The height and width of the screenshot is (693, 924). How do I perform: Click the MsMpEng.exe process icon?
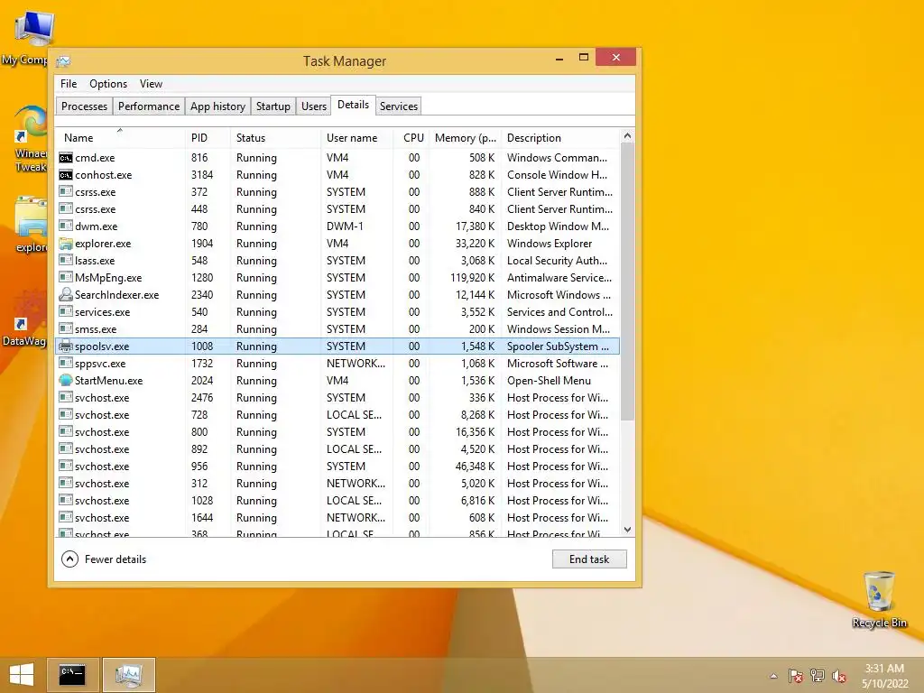pyautogui.click(x=65, y=278)
